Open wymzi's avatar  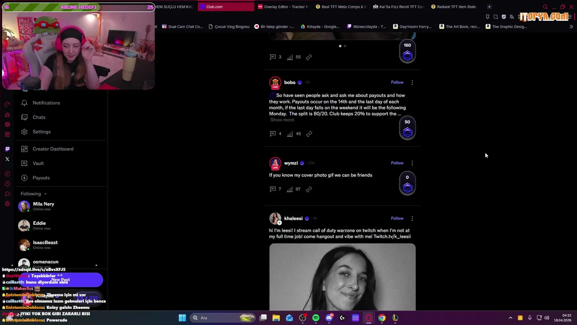point(275,163)
